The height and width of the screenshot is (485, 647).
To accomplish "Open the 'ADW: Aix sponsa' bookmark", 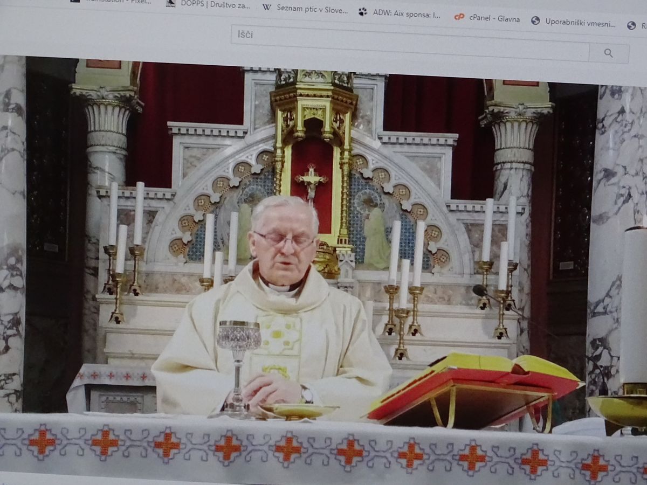I will 406,13.
